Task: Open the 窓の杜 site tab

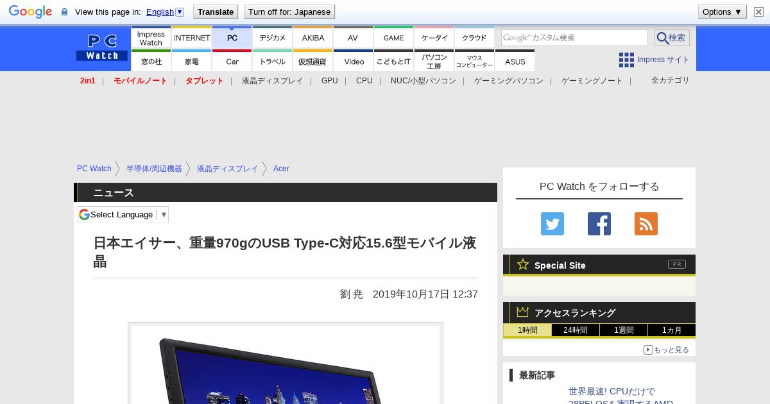Action: point(151,61)
